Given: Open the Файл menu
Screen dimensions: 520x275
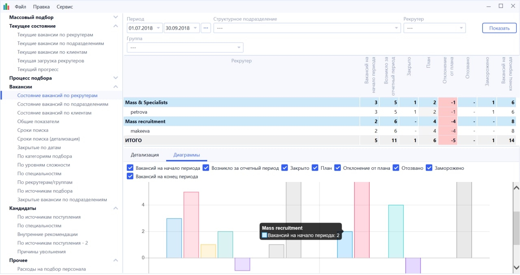Looking at the screenshot, I should pos(20,6).
